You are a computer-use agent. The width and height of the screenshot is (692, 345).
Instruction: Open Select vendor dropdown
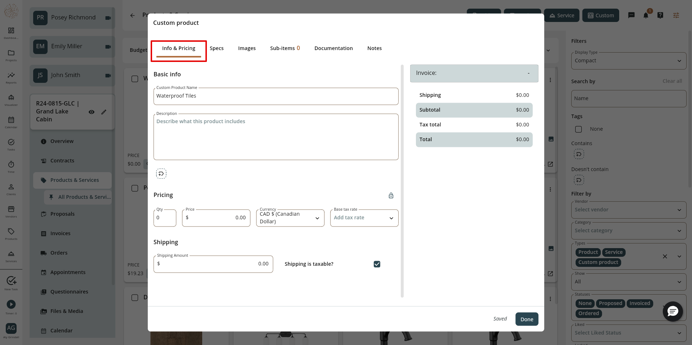click(629, 210)
